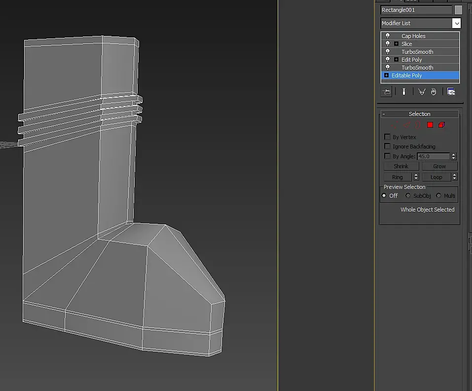
Task: Select the SubObj preview radio button
Action: point(408,196)
